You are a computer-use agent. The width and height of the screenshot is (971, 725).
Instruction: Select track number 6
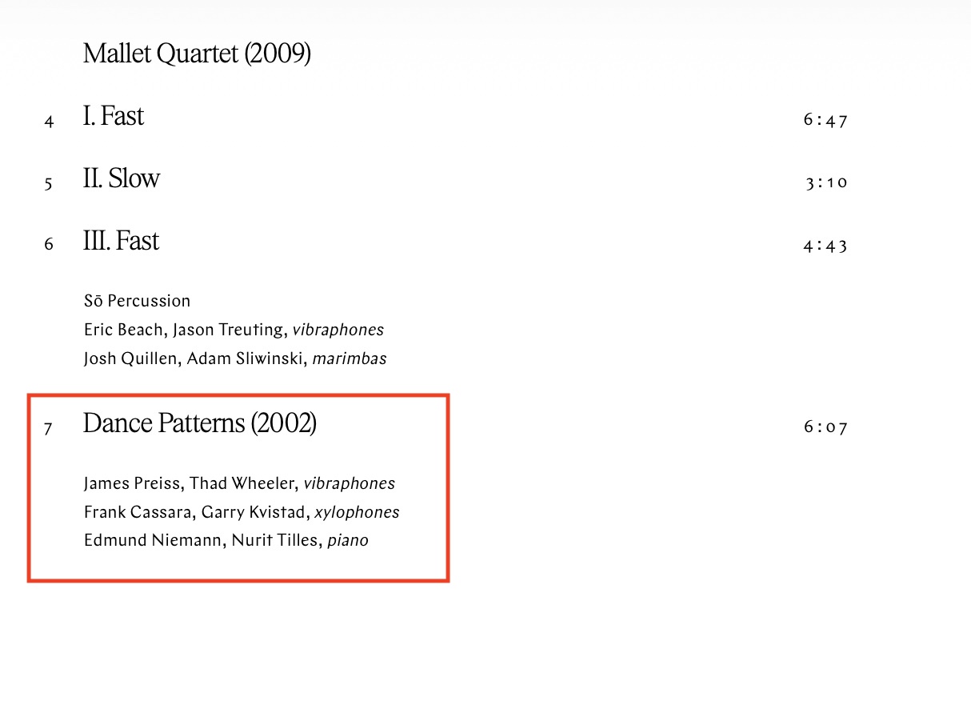coord(50,245)
